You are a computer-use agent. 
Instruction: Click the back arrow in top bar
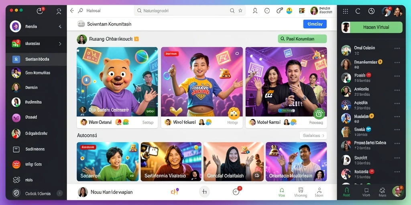(x=72, y=11)
